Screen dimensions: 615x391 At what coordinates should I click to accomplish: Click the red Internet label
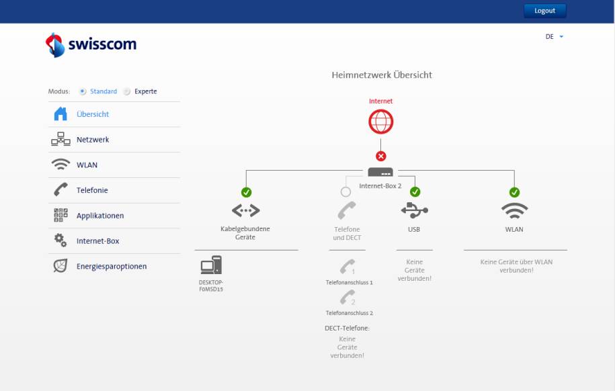tap(380, 101)
